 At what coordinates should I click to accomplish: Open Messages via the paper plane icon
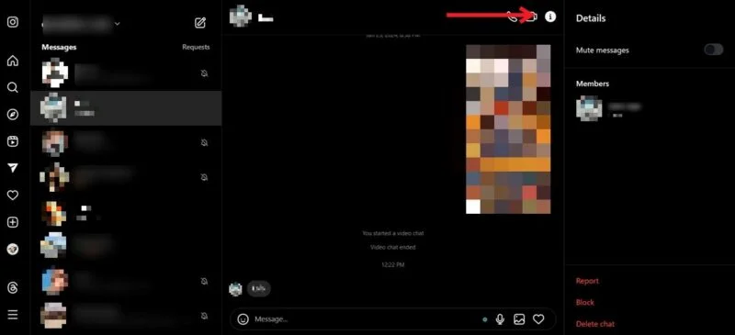13,169
